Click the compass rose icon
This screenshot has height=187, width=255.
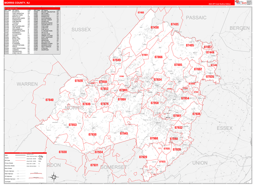[54, 177]
